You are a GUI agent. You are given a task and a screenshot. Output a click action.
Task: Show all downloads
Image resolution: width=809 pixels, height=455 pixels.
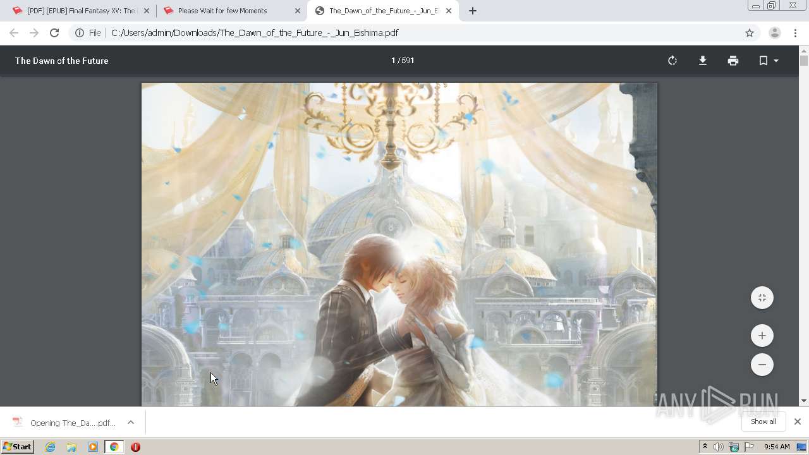tap(763, 422)
